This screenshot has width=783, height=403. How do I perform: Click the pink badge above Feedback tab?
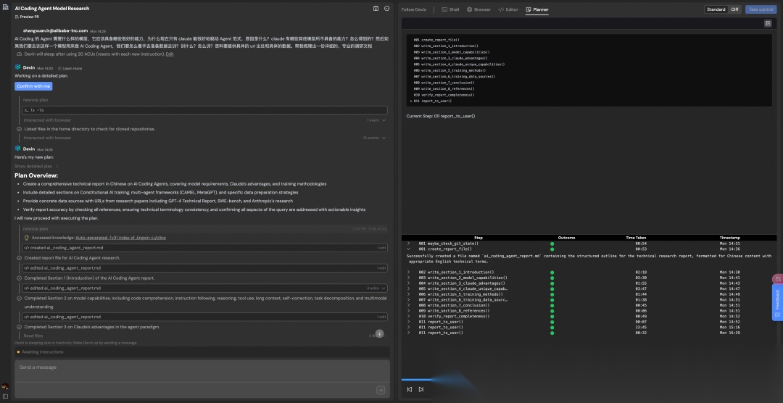pos(777,278)
